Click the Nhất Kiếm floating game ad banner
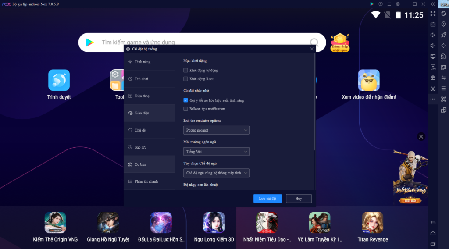Viewport: 449px width, 249px height. [410, 177]
